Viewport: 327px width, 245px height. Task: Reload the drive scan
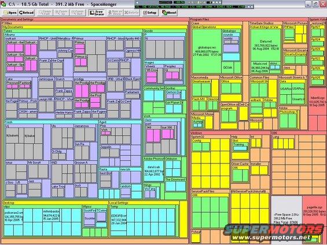point(26,13)
